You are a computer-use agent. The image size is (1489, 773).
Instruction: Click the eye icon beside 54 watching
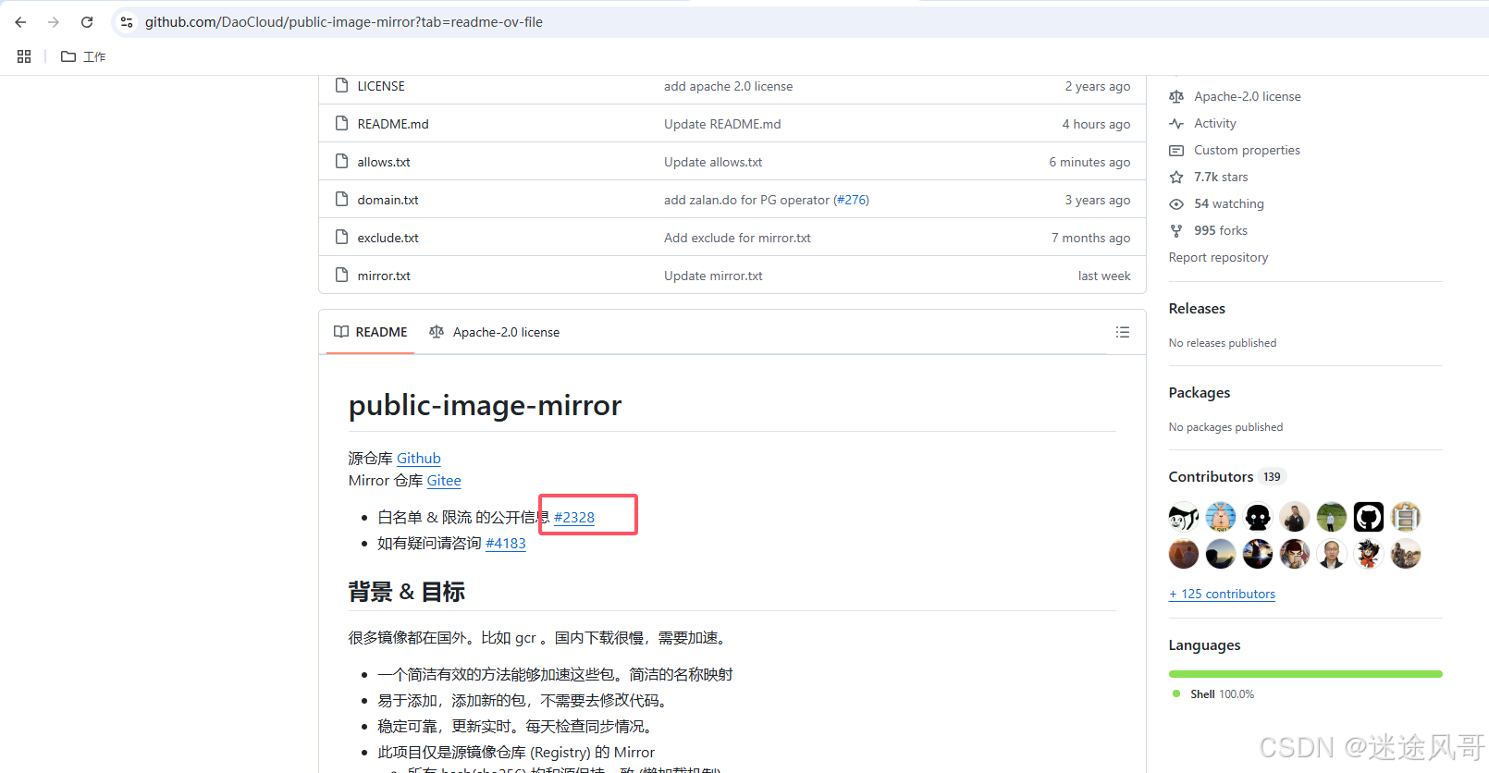1176,203
